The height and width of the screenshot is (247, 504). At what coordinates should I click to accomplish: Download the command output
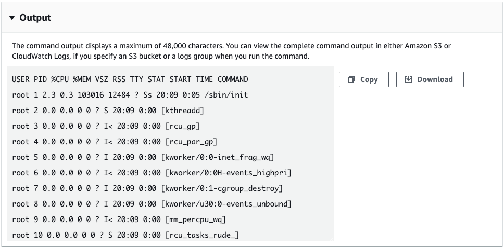point(430,79)
